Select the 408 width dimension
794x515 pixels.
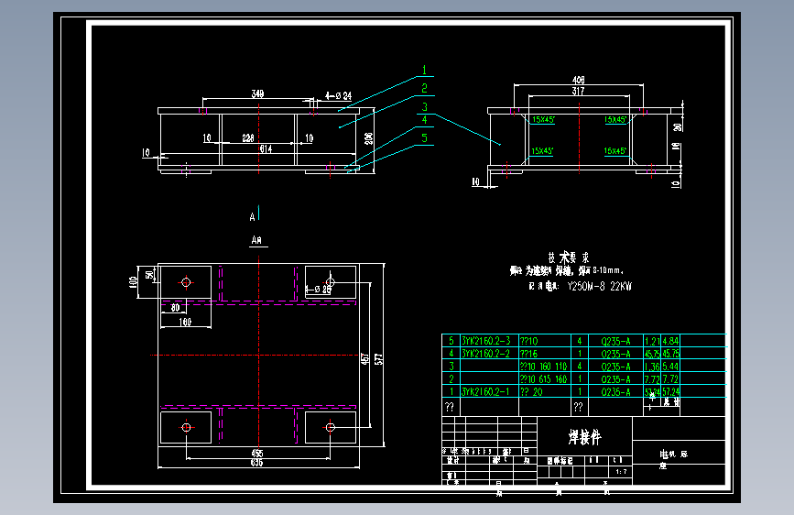pyautogui.click(x=578, y=80)
